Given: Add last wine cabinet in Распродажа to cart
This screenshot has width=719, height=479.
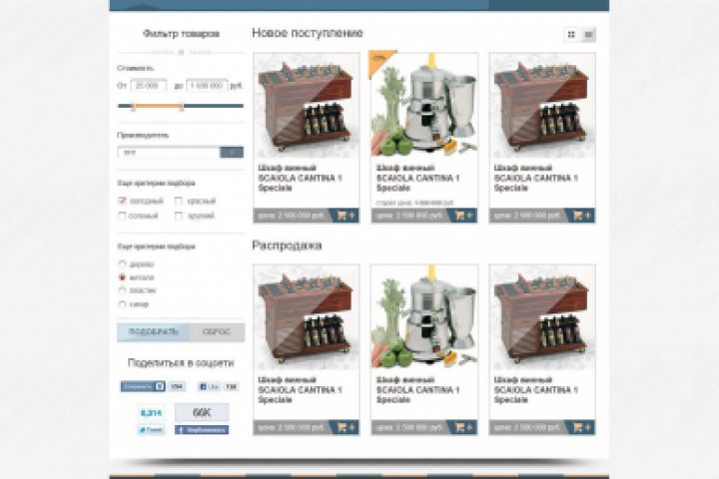Looking at the screenshot, I should pyautogui.click(x=582, y=427).
